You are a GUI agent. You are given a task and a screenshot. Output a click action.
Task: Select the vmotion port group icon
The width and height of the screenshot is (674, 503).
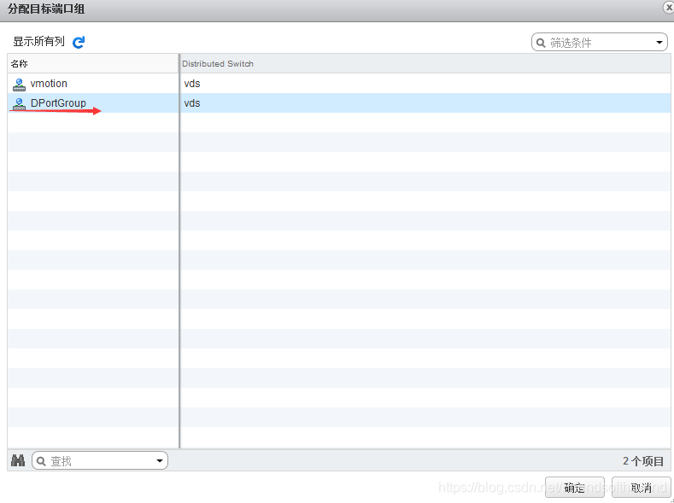tap(19, 85)
